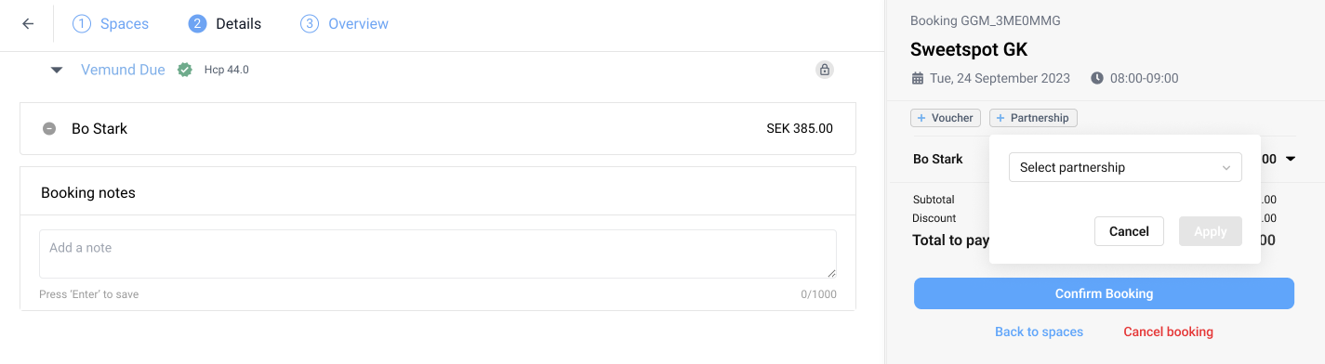Click the red Cancel booking link
Screen dimensions: 1325x364
(x=1168, y=331)
